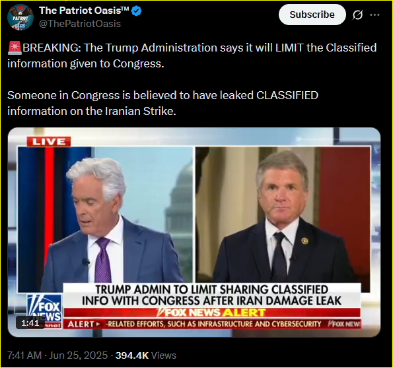Open the three-dot more options menu

(375, 15)
